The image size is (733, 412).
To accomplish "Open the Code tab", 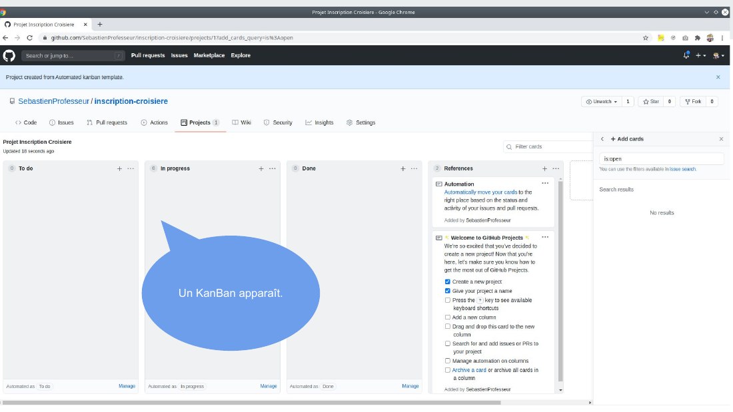I will (x=26, y=122).
